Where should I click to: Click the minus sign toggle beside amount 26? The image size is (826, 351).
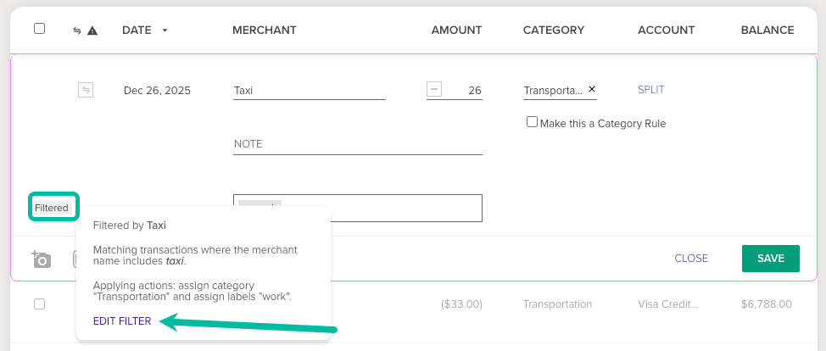click(x=434, y=90)
